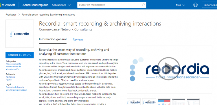Focus the Buscar en Marketplace search field

(112, 5)
